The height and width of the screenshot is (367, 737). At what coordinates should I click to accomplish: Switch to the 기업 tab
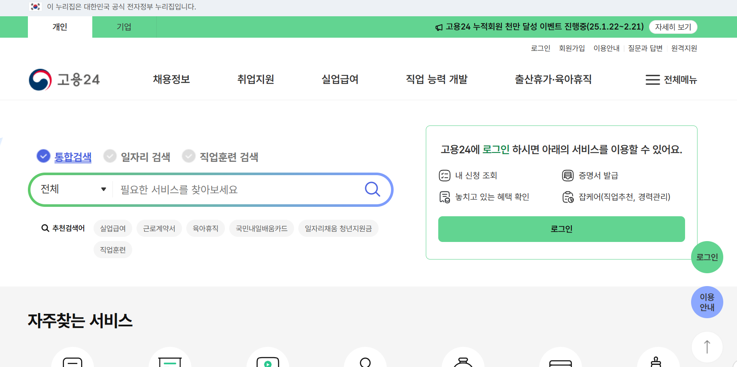(x=124, y=27)
